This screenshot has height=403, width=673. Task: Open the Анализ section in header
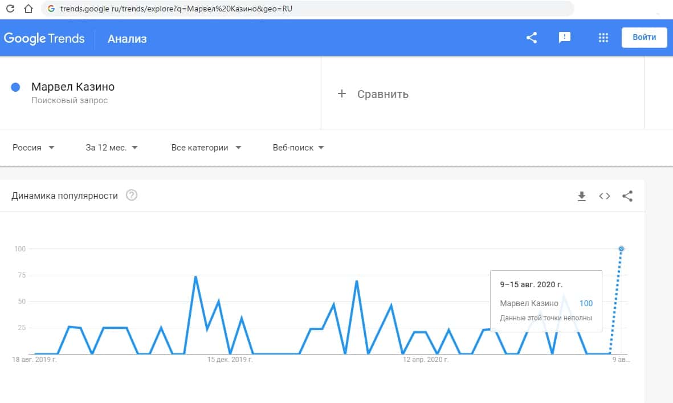(x=127, y=39)
